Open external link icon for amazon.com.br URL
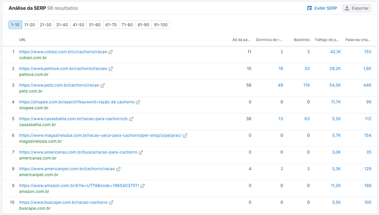 point(143,186)
